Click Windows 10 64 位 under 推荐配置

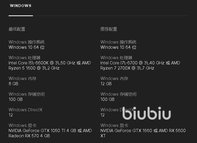[118, 47]
